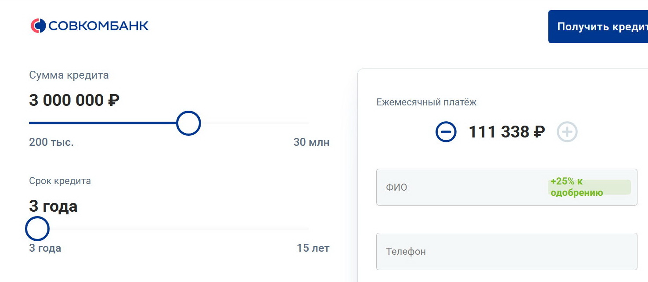The height and width of the screenshot is (282, 648).
Task: Click the ФИО input field
Action: (x=461, y=188)
